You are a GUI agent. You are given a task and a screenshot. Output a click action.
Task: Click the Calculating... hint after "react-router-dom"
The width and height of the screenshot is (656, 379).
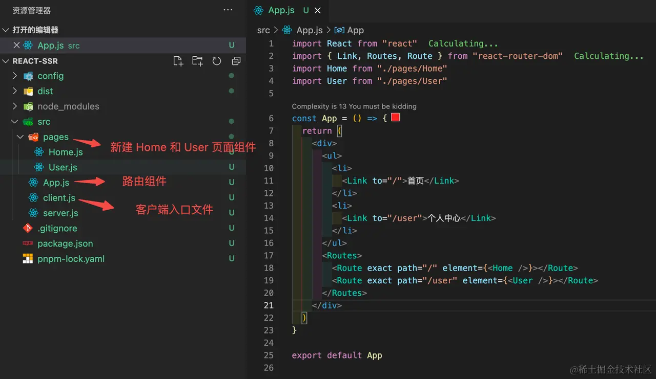pos(609,56)
